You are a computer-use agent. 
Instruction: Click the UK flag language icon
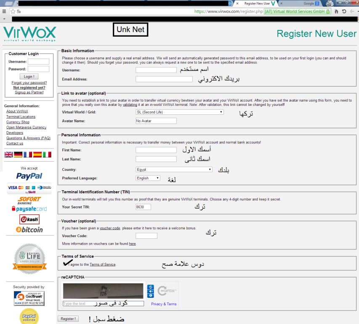coord(8,154)
